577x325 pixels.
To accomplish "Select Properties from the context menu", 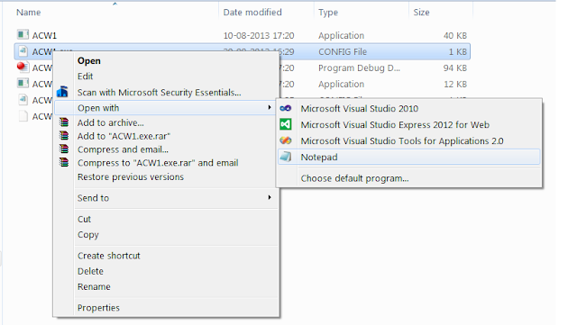I will pos(98,308).
